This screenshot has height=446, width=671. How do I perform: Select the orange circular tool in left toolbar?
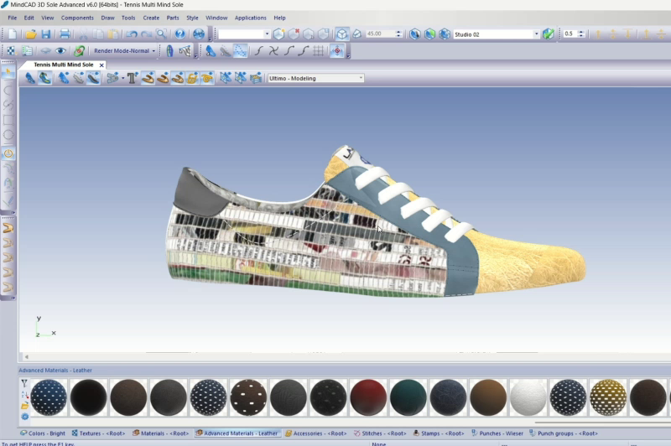pos(8,153)
